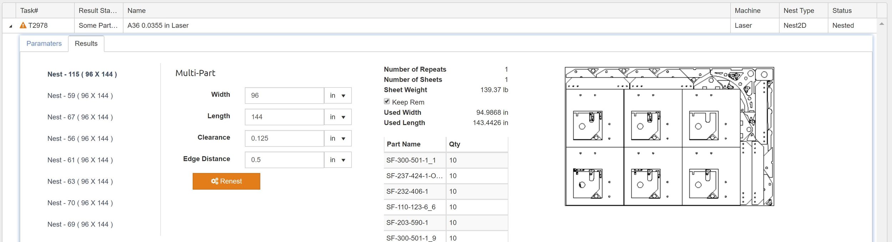892x242 pixels.
Task: Click the Used Width value 94.9868 in
Action: pos(492,112)
